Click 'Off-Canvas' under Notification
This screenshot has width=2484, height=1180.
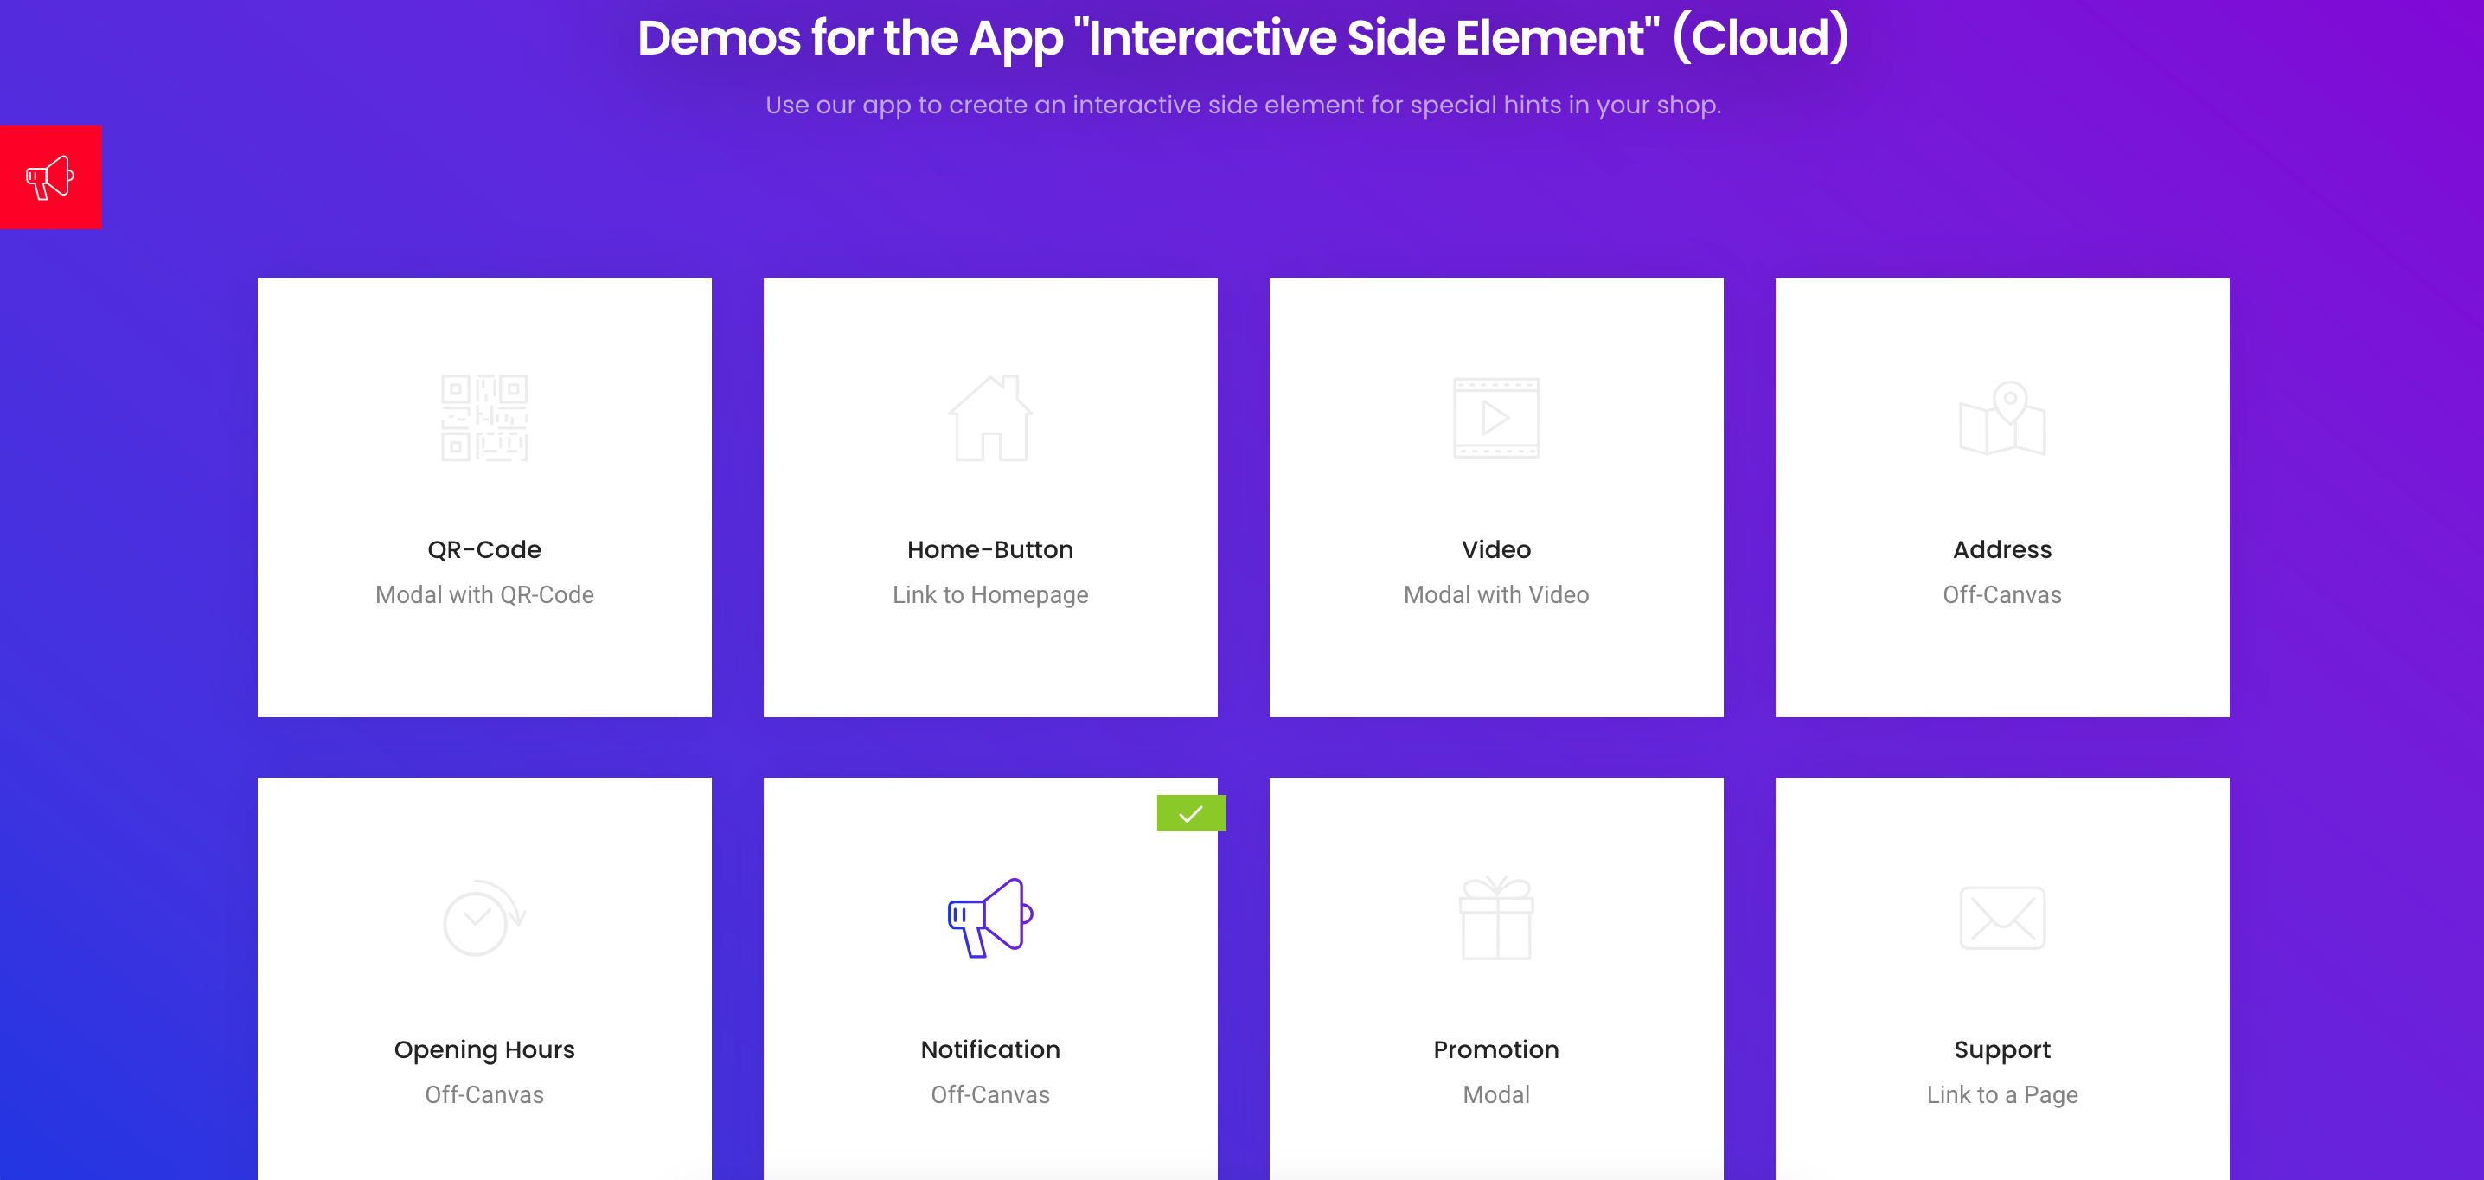pyautogui.click(x=990, y=1094)
